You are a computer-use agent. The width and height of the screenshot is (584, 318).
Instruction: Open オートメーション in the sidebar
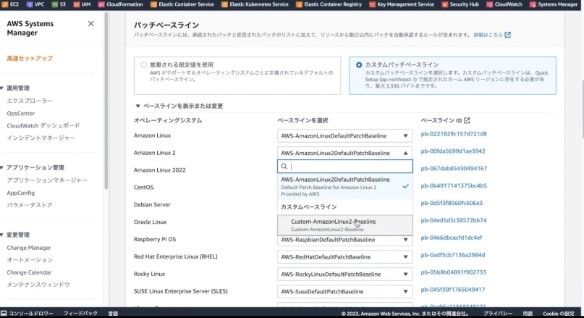tap(30, 260)
